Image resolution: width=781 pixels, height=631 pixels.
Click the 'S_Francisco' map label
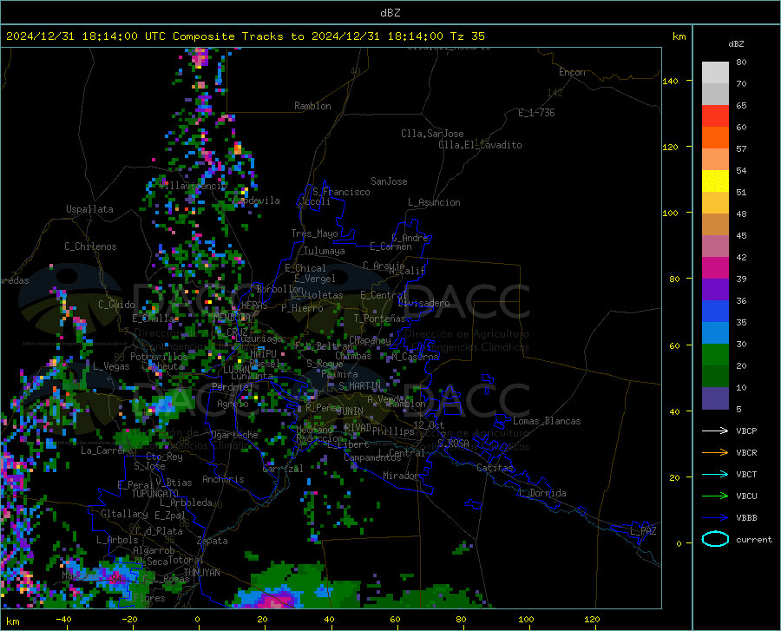(341, 192)
